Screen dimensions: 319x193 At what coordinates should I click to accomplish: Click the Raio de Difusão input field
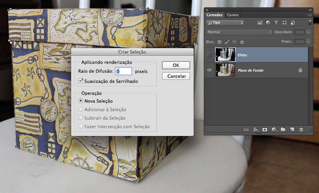tap(124, 71)
